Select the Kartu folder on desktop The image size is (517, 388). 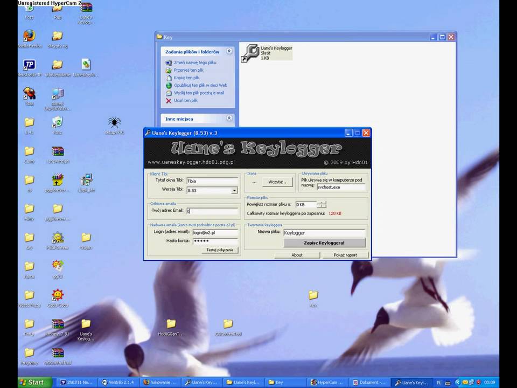coord(29,266)
